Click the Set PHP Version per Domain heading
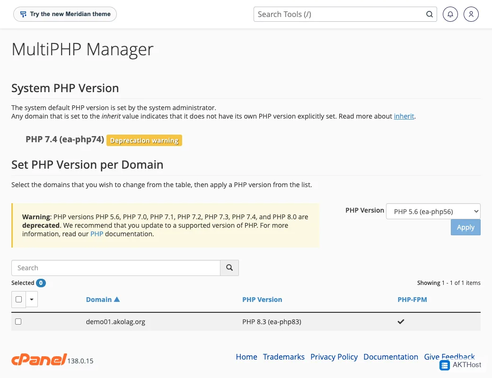 coord(87,164)
